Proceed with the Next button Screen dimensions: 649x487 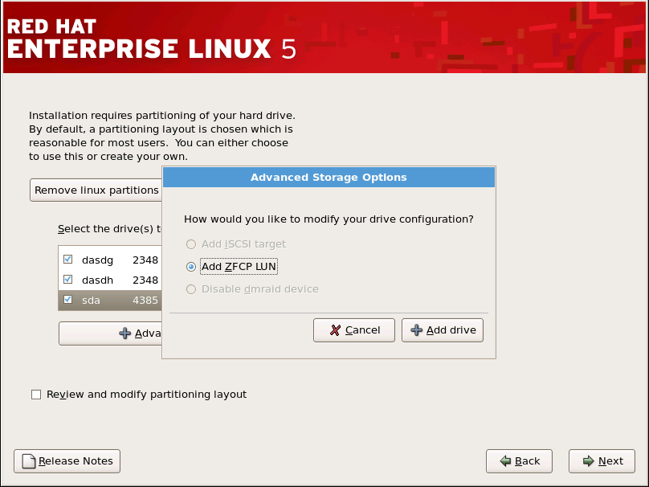pos(602,461)
